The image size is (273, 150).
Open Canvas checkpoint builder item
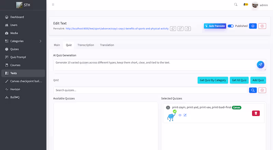23,81
